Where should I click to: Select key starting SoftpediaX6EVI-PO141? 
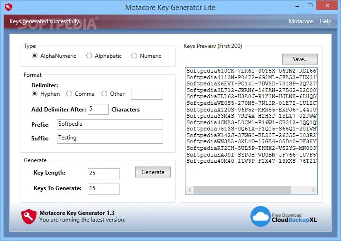coord(252,84)
